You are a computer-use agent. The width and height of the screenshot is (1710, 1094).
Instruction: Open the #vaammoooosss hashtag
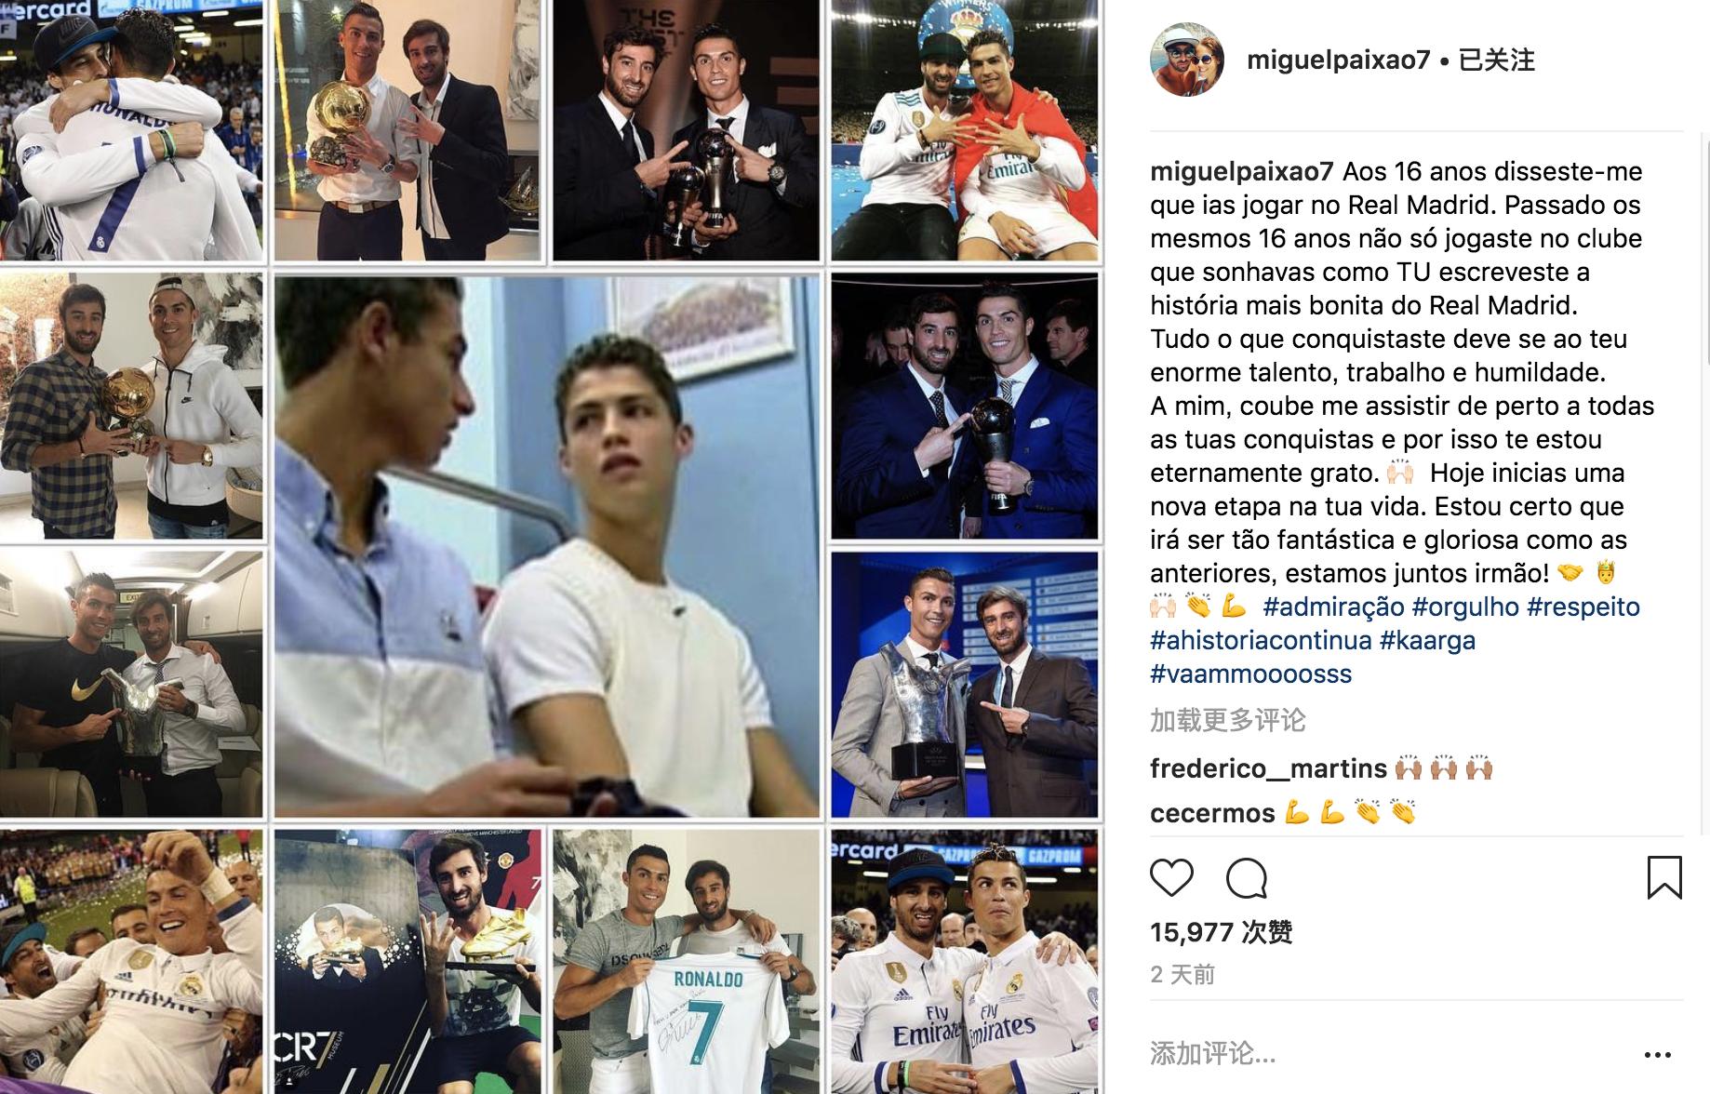click(x=1250, y=674)
